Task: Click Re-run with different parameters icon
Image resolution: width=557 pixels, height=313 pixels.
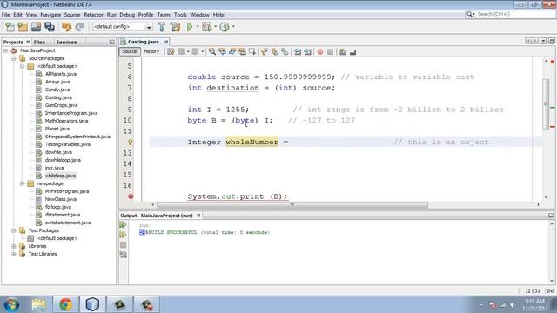Action: (123, 235)
